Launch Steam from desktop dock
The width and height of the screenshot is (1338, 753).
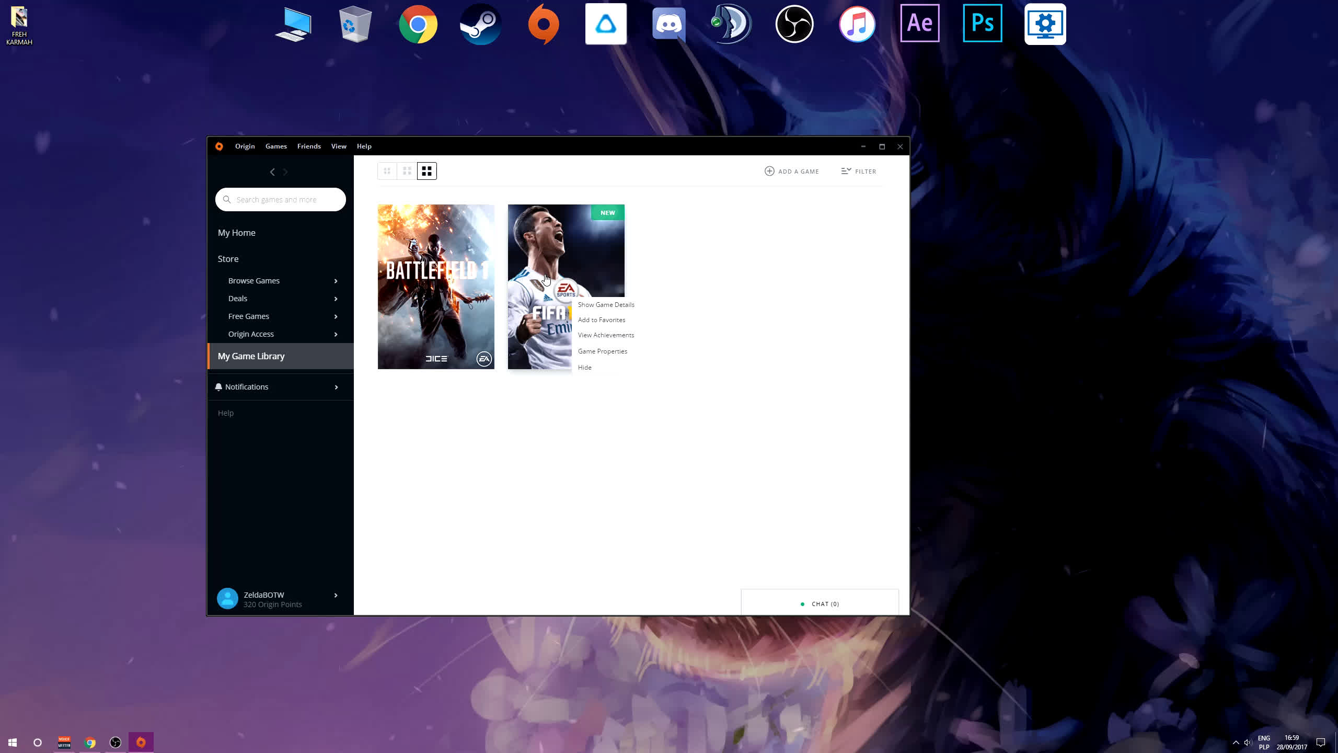click(x=480, y=24)
